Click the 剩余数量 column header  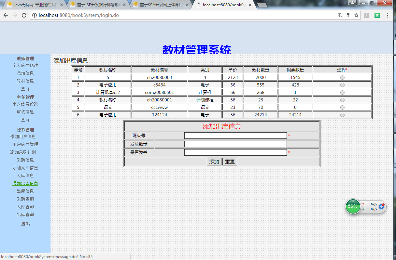[x=295, y=70]
